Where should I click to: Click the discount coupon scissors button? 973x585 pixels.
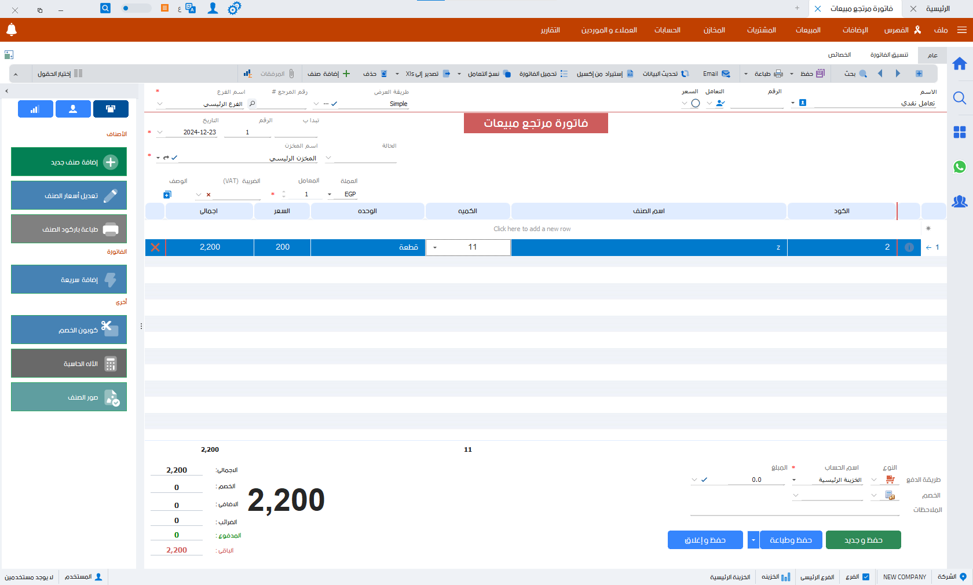pyautogui.click(x=69, y=330)
